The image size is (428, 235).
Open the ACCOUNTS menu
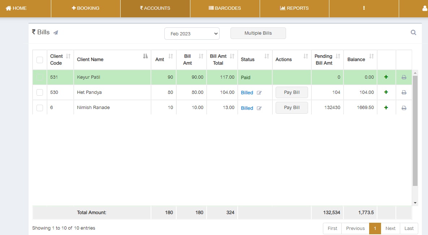coord(155,8)
